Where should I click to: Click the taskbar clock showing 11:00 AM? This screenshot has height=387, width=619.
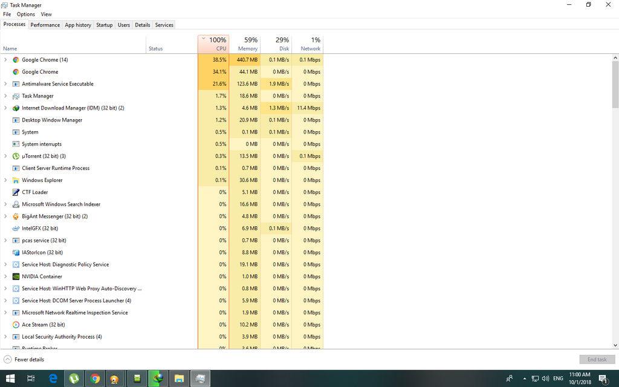click(580, 379)
